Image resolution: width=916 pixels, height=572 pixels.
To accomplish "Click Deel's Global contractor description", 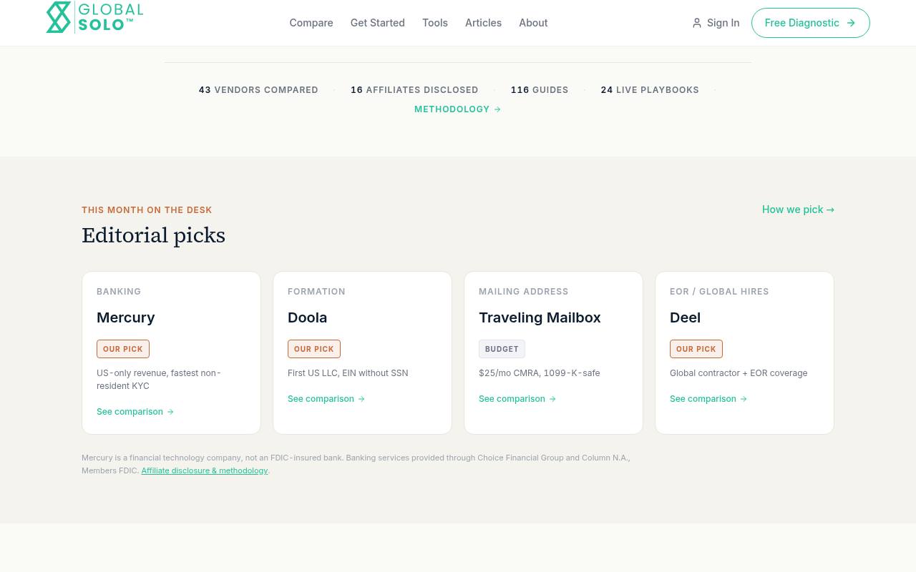I will tap(739, 373).
